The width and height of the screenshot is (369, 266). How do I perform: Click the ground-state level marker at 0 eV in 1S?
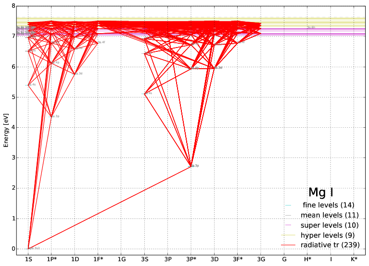[28, 248]
